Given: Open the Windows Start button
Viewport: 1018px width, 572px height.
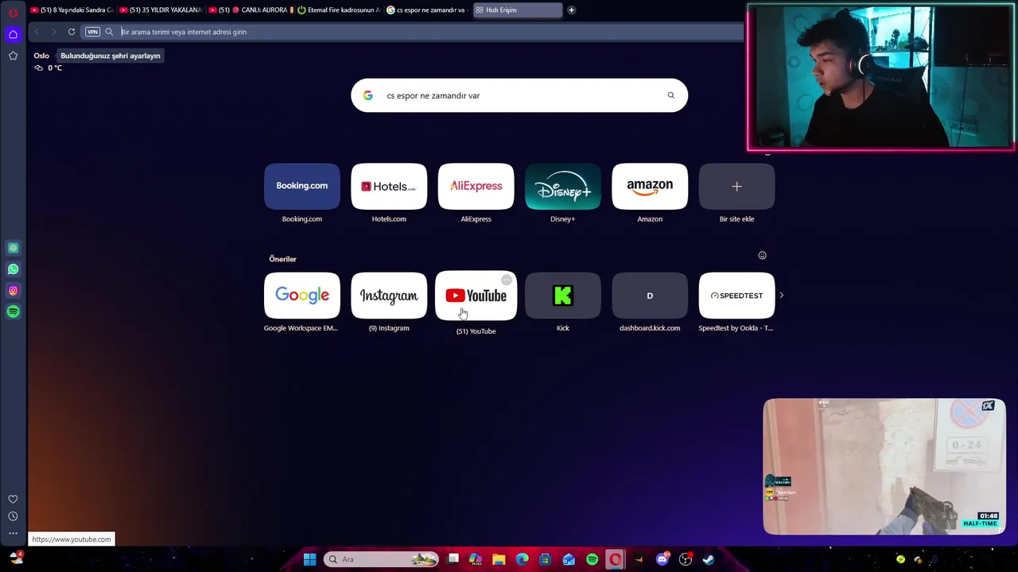Looking at the screenshot, I should (x=309, y=559).
